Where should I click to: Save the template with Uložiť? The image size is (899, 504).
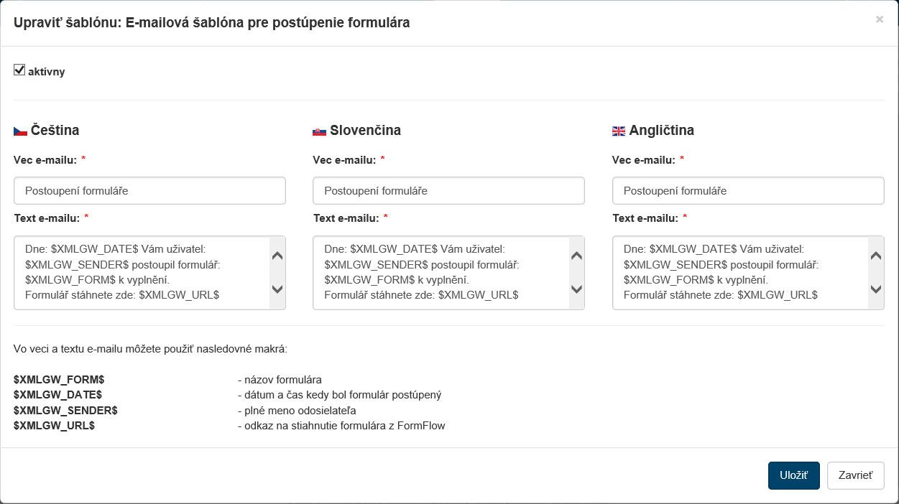click(x=793, y=475)
